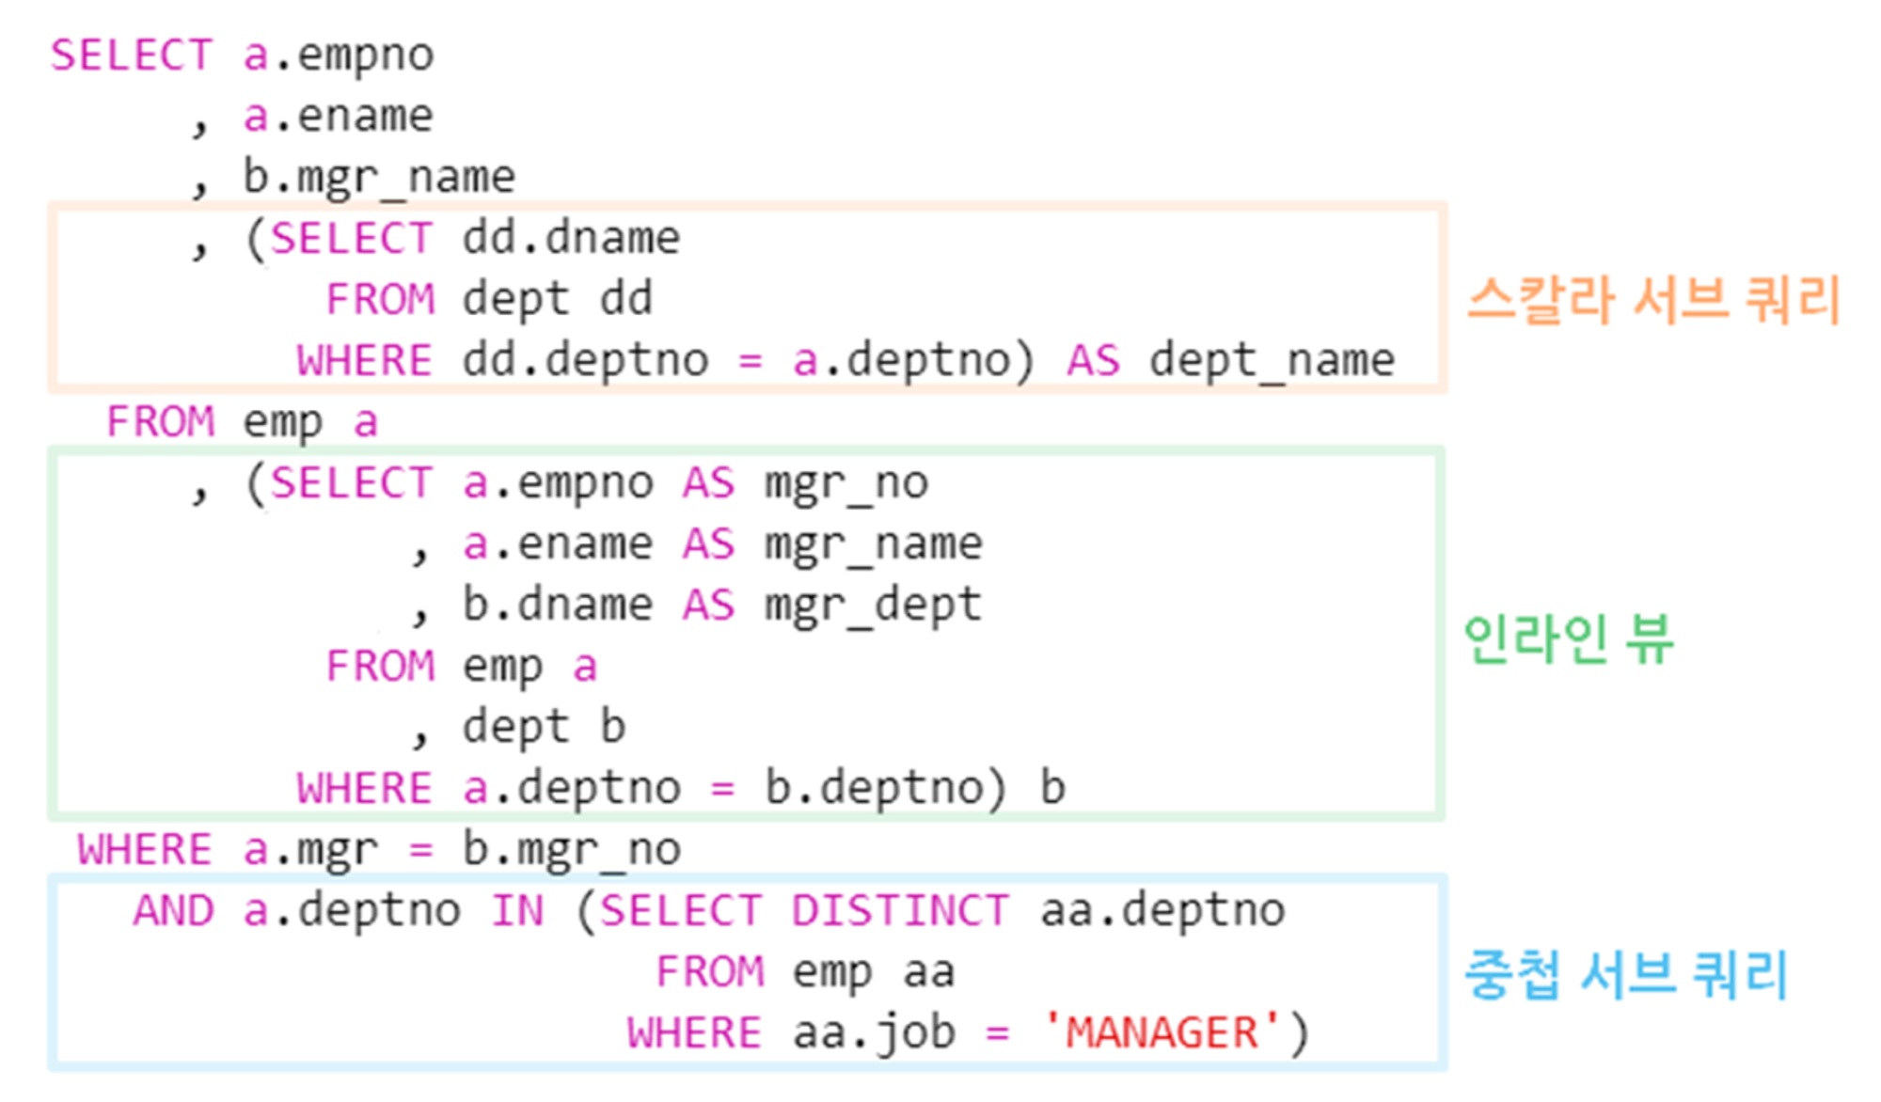Click the green 인라인 뷰 label
Image resolution: width=1881 pixels, height=1102 pixels.
[x=1568, y=639]
